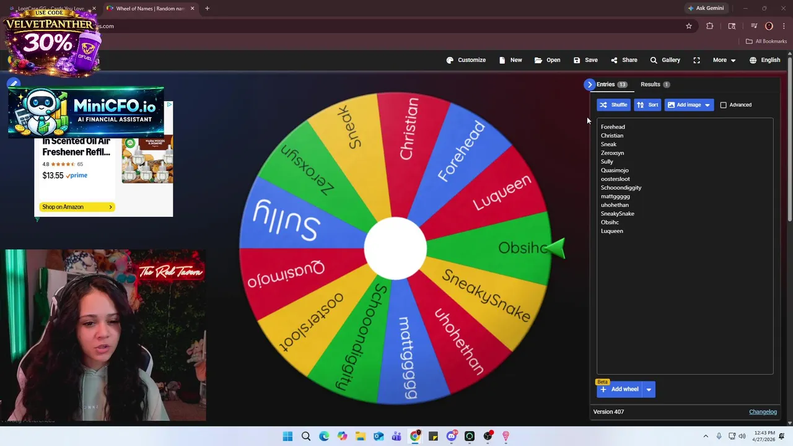793x446 pixels.
Task: Click the oostersloot entry in list
Action: (x=615, y=179)
